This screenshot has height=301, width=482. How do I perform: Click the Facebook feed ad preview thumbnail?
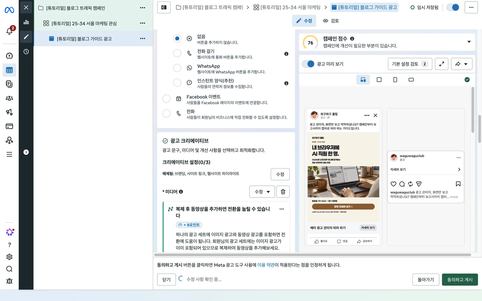[x=343, y=177]
